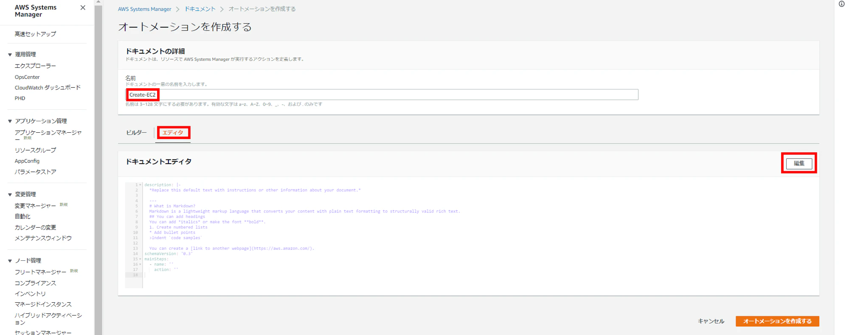Click the document name field containing Create-EC2

[x=382, y=95]
